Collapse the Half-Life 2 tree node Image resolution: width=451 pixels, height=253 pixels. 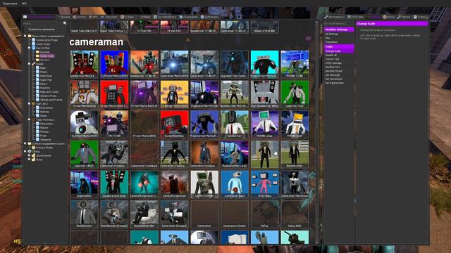coord(30,103)
